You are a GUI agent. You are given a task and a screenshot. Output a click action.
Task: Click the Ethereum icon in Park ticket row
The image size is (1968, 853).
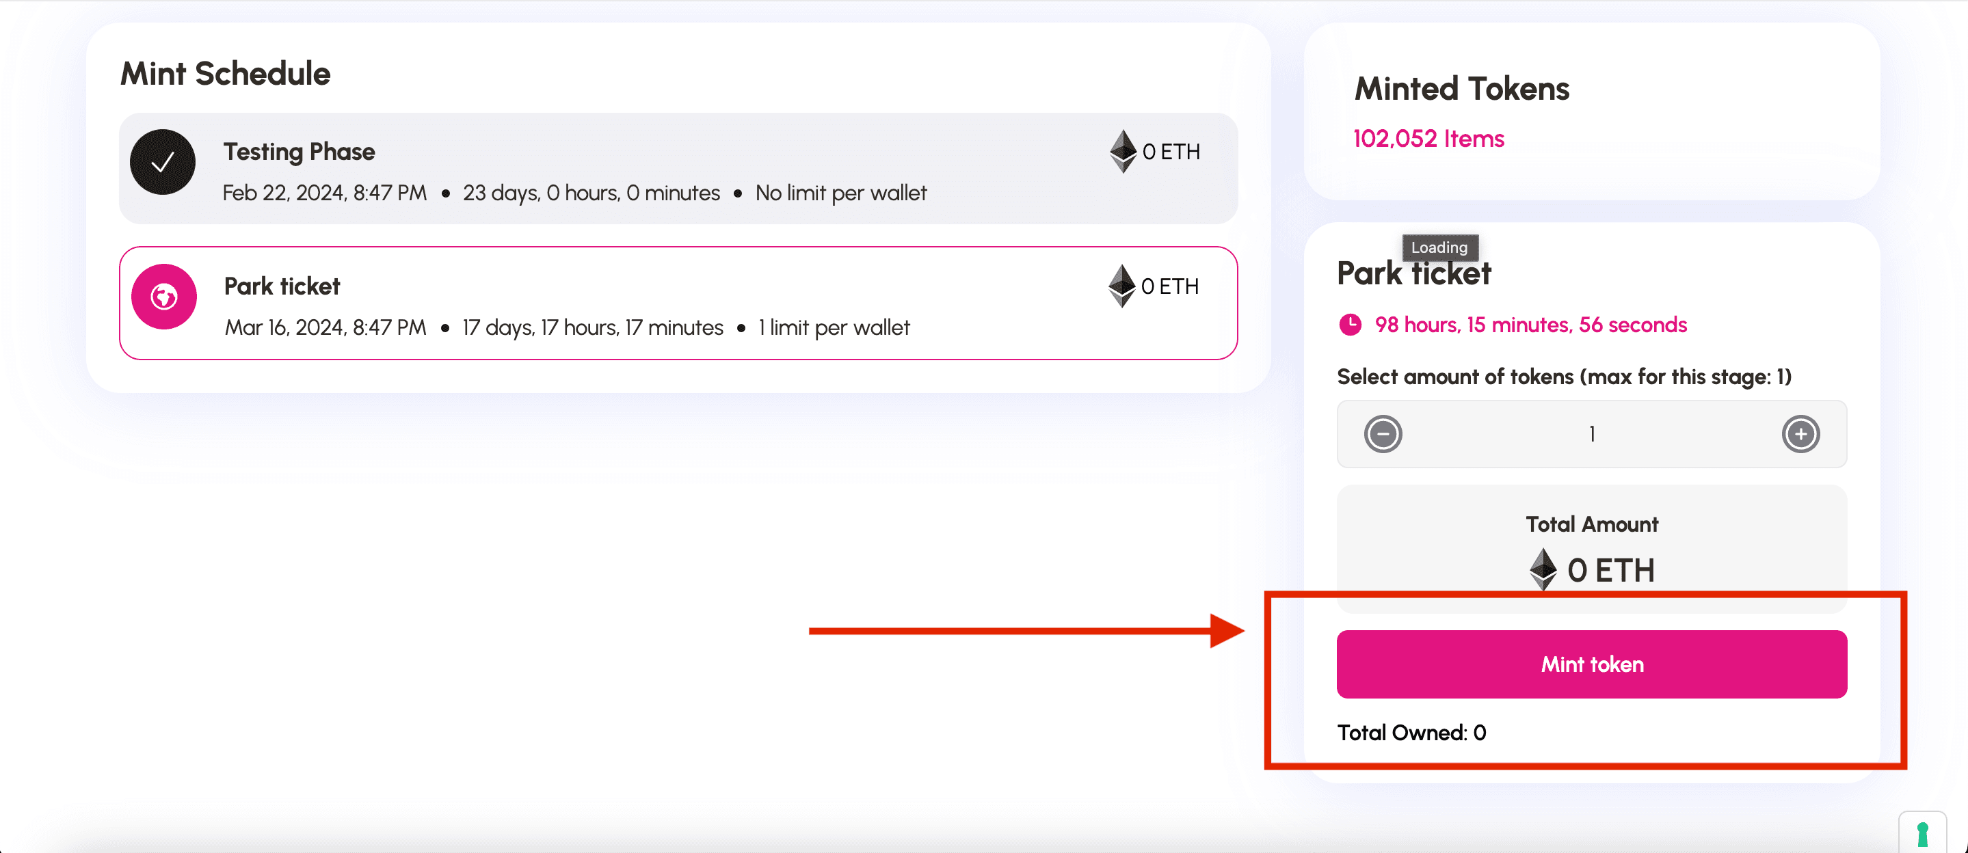click(1121, 286)
